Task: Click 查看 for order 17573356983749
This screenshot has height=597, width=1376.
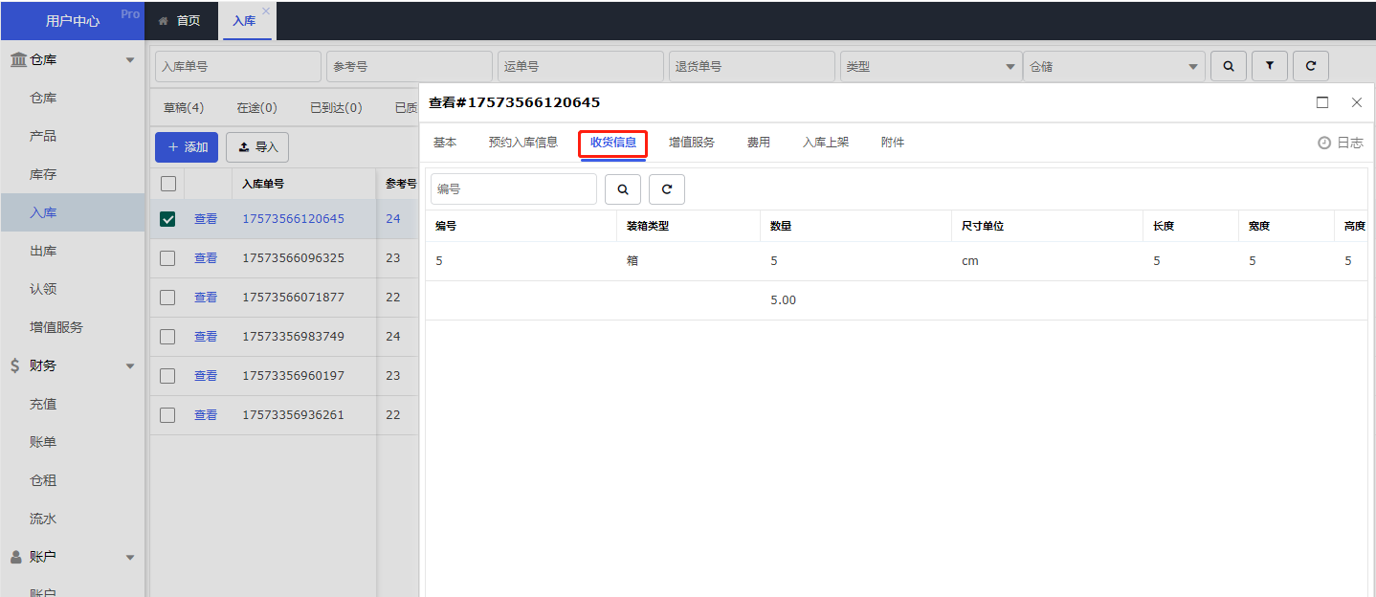Action: [x=206, y=337]
